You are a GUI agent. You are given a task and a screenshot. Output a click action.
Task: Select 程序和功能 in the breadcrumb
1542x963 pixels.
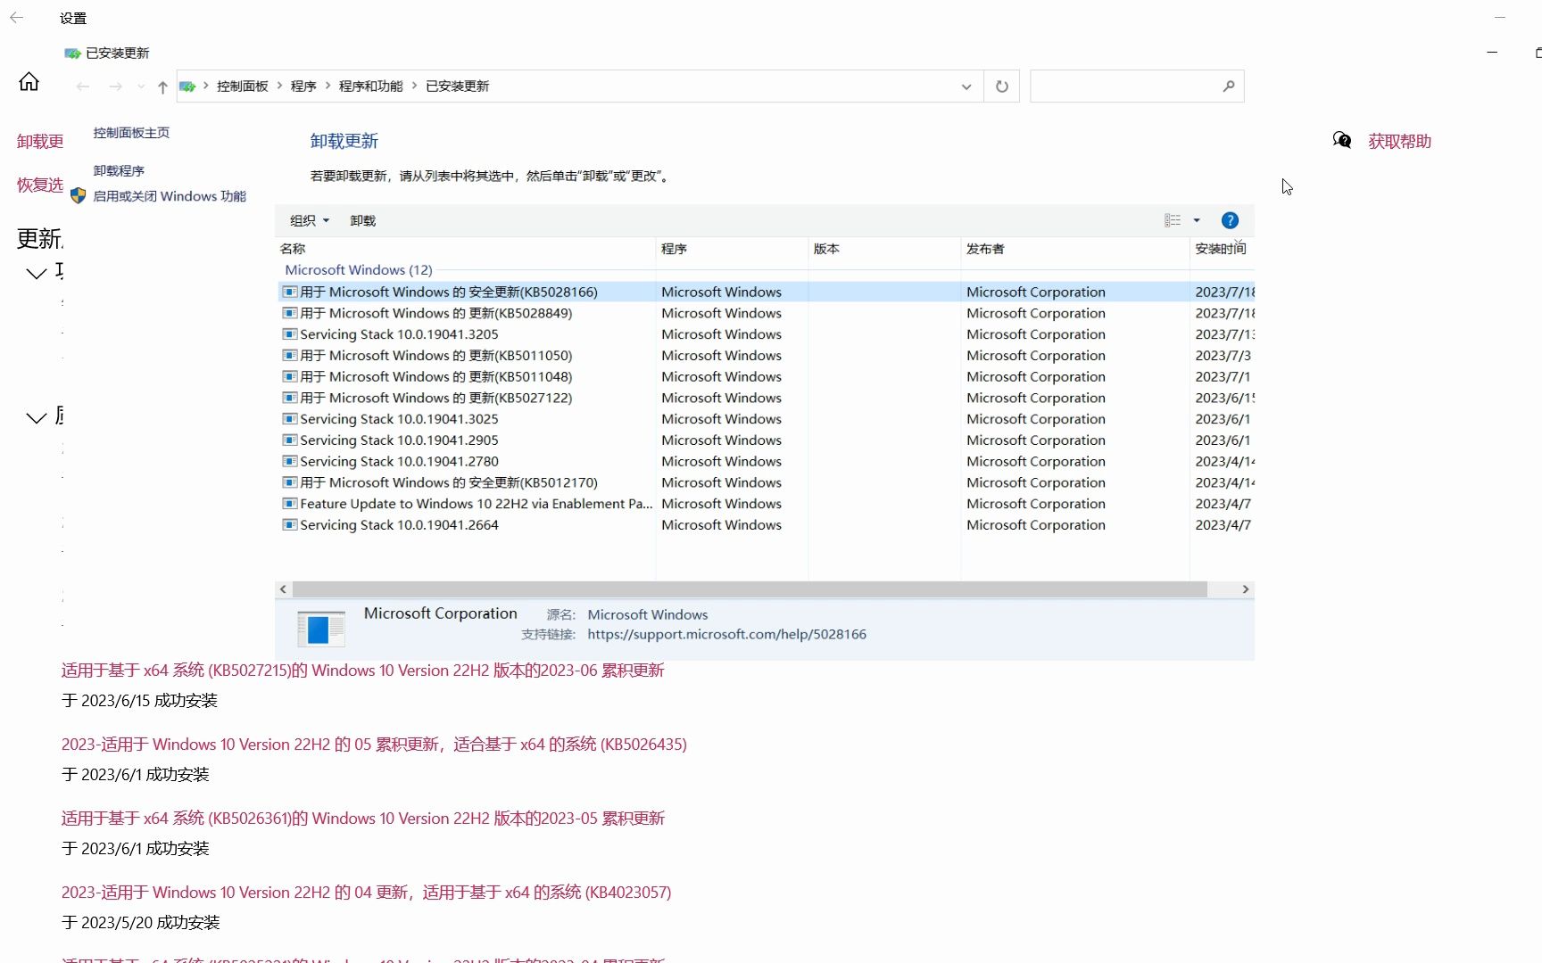coord(370,86)
